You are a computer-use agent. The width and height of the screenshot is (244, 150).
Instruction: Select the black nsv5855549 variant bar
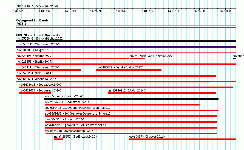(x=131, y=99)
